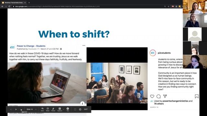Start slideshow autoplay with play button
The width and height of the screenshot is (207, 116).
pyautogui.click(x=16, y=110)
